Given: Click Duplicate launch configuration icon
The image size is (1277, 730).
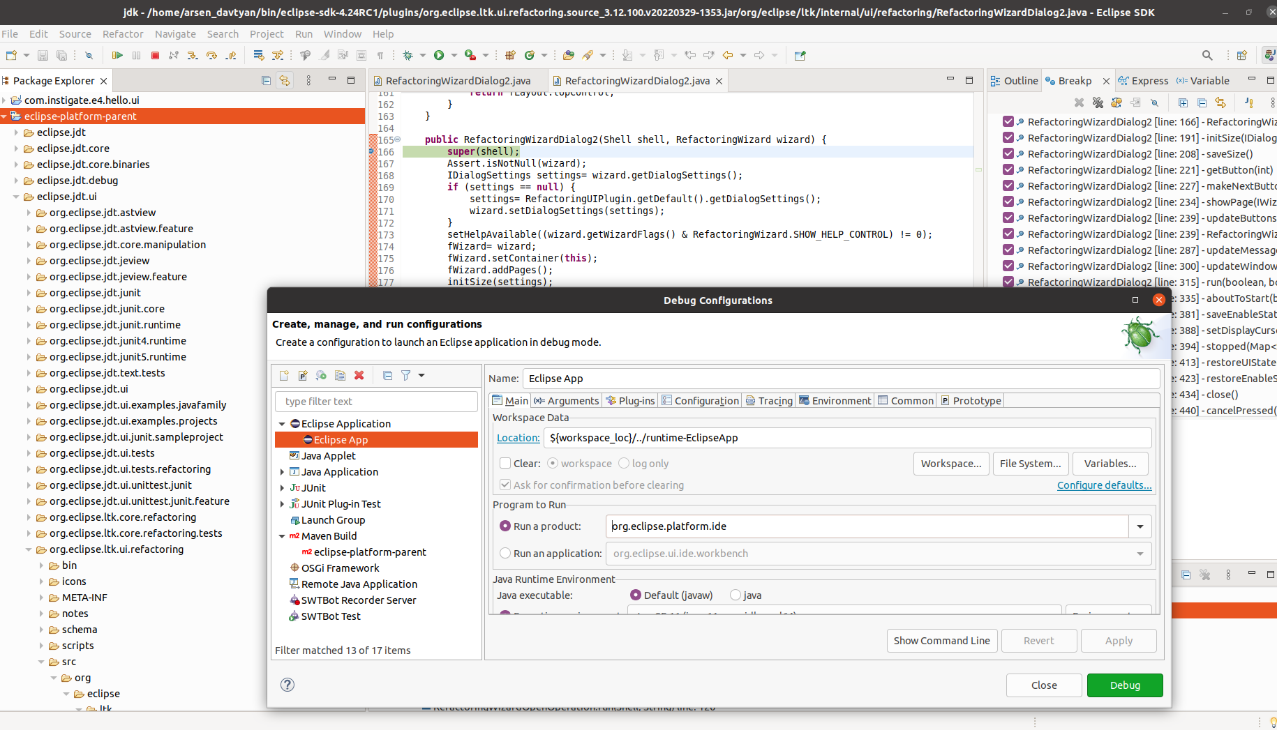Looking at the screenshot, I should [341, 376].
